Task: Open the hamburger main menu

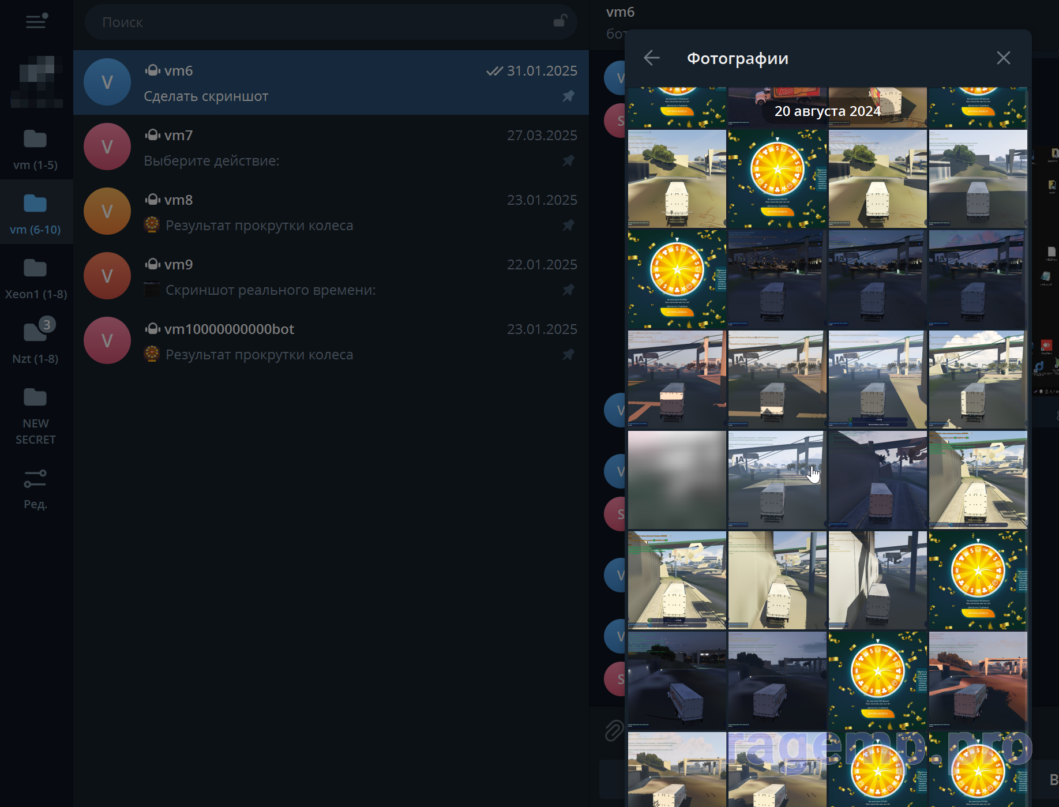Action: point(36,22)
